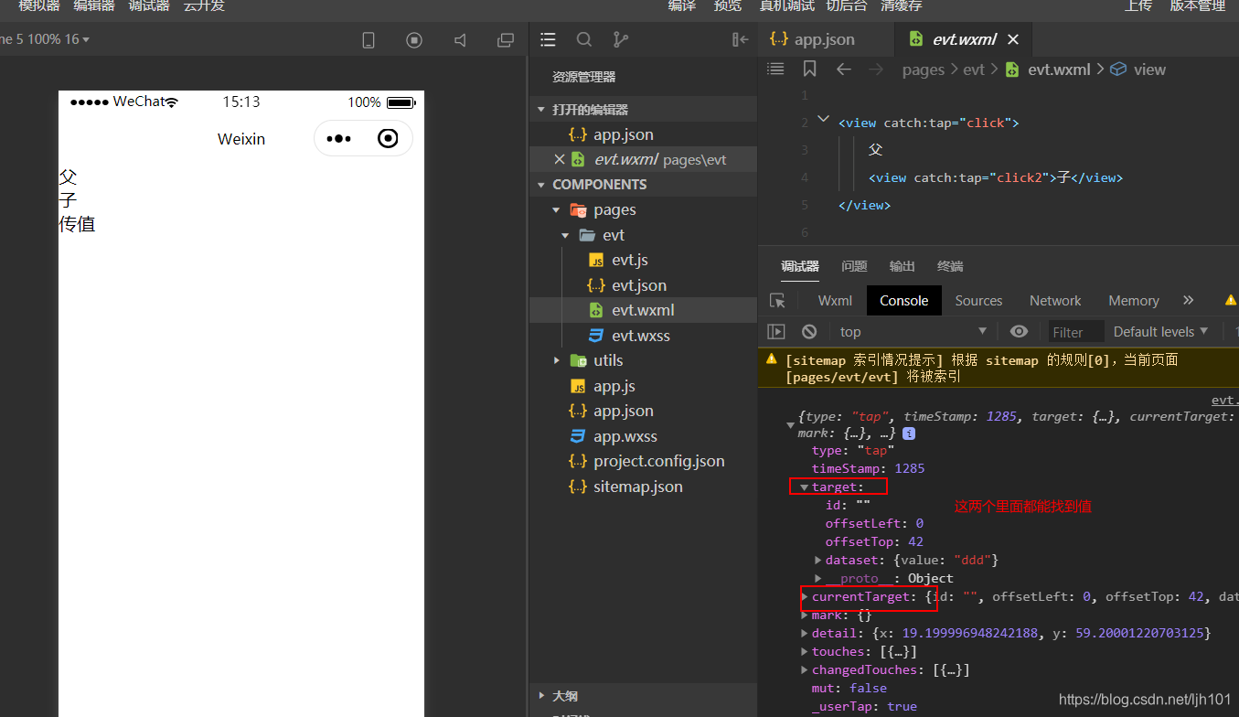
Task: Expand the touches array
Action: [805, 651]
